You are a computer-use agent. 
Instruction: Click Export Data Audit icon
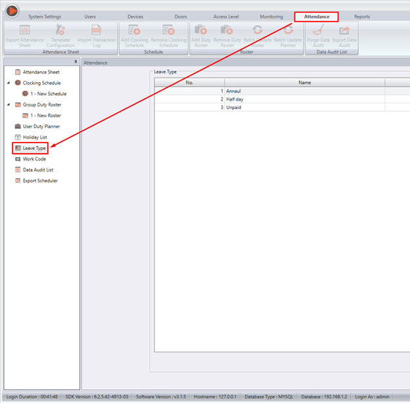coord(344,30)
